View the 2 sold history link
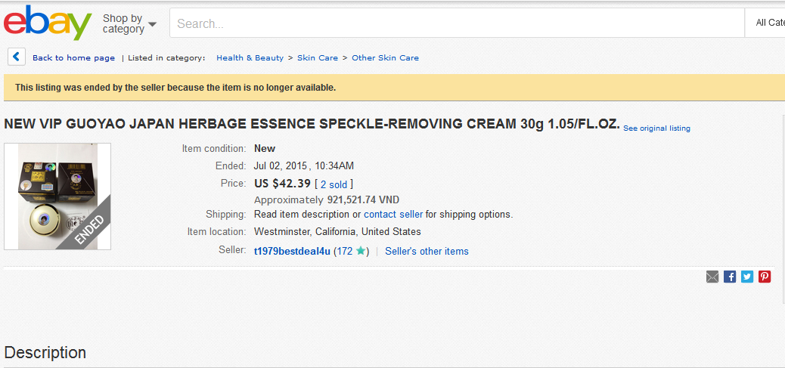 [x=334, y=184]
